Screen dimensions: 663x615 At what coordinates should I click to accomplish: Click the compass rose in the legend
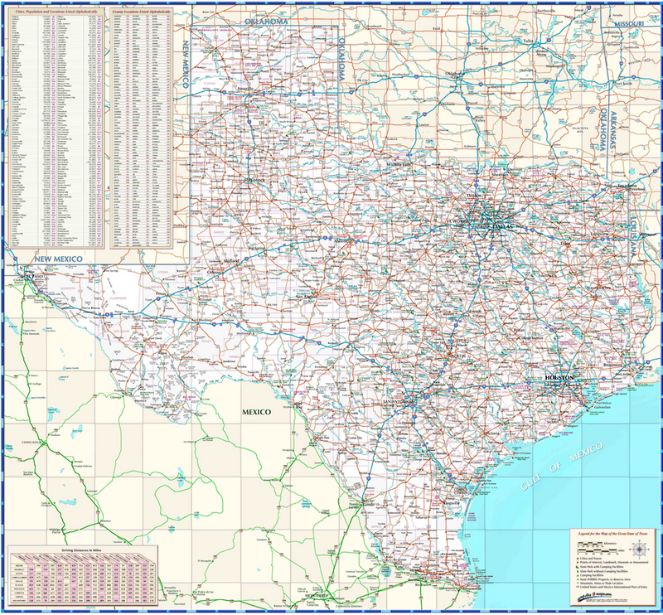[x=639, y=549]
